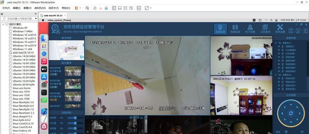Collapse 我的计算机 tree in VMware library
Screen dimensions: 309x134
point(3,24)
